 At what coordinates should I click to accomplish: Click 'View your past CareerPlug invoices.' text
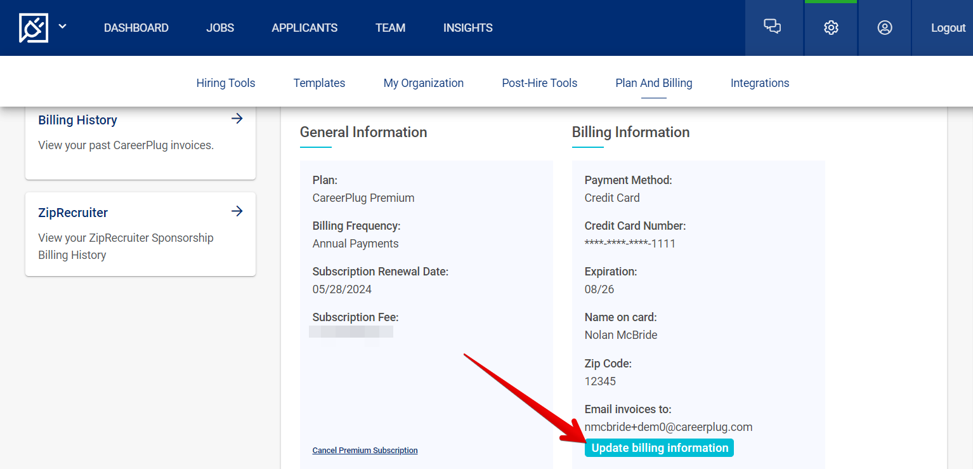[x=126, y=145]
